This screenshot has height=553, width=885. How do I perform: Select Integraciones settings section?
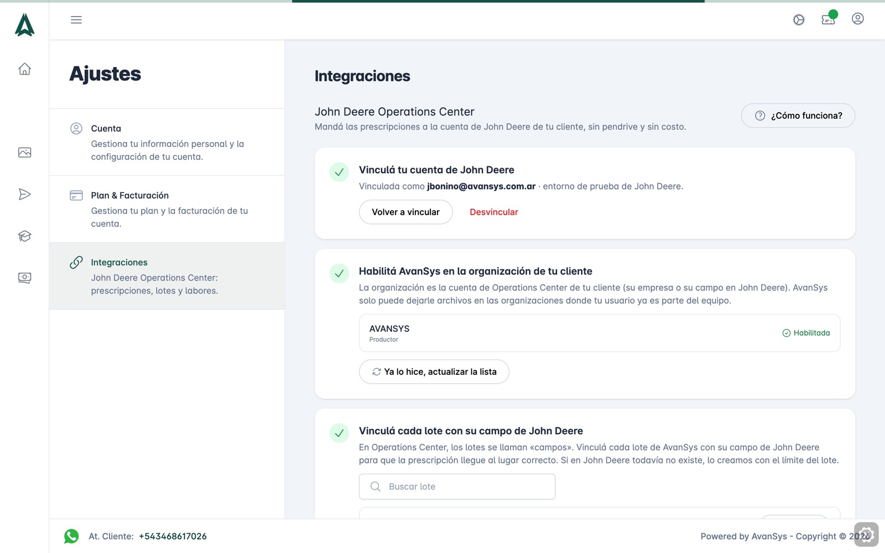167,276
